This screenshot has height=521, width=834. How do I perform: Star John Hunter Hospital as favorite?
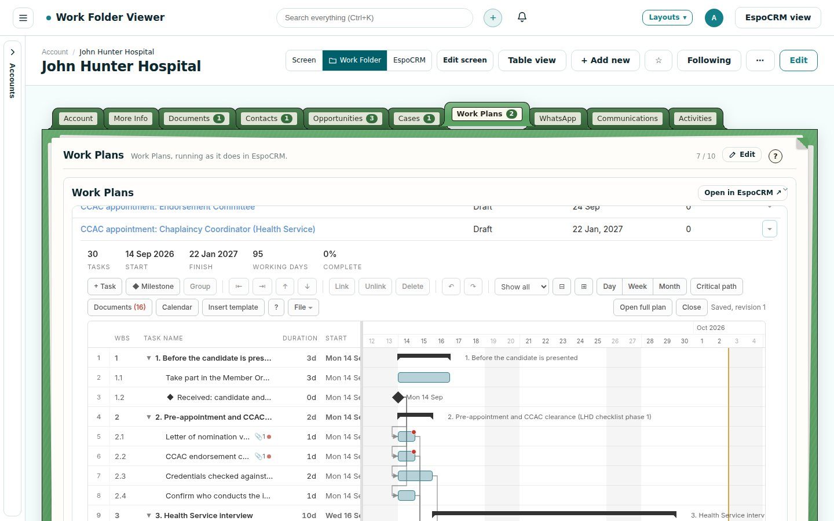pos(659,60)
